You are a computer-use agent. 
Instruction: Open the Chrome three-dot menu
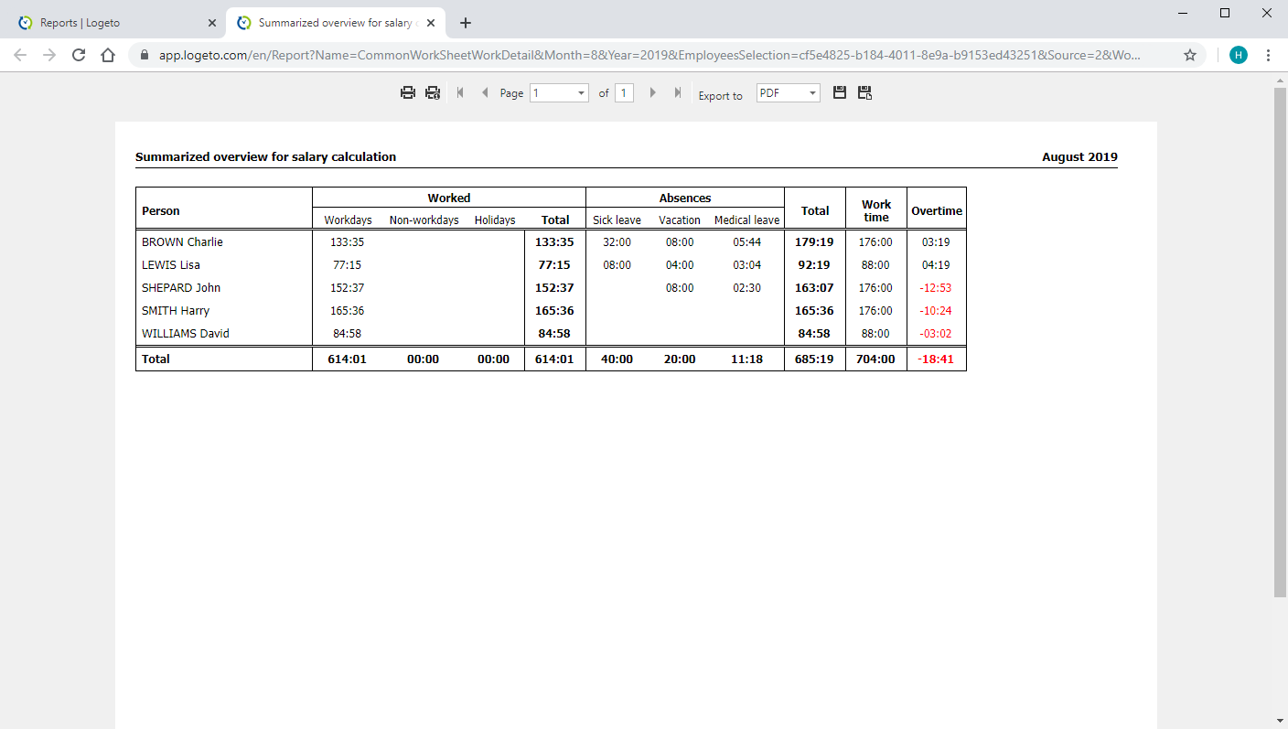pyautogui.click(x=1268, y=55)
